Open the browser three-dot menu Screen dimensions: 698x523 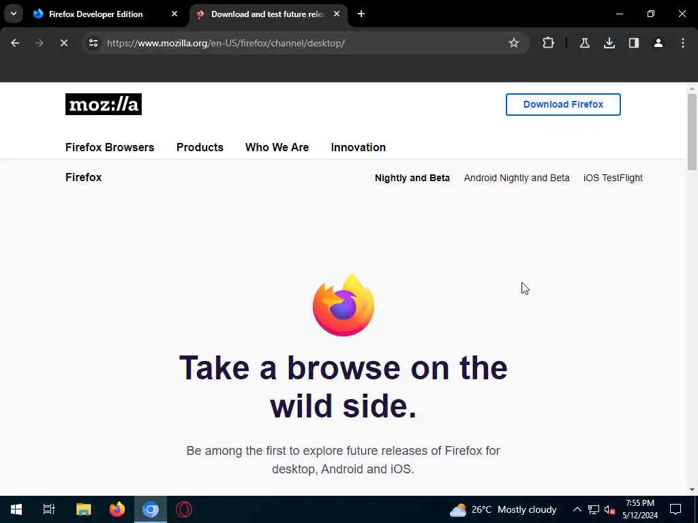[683, 43]
